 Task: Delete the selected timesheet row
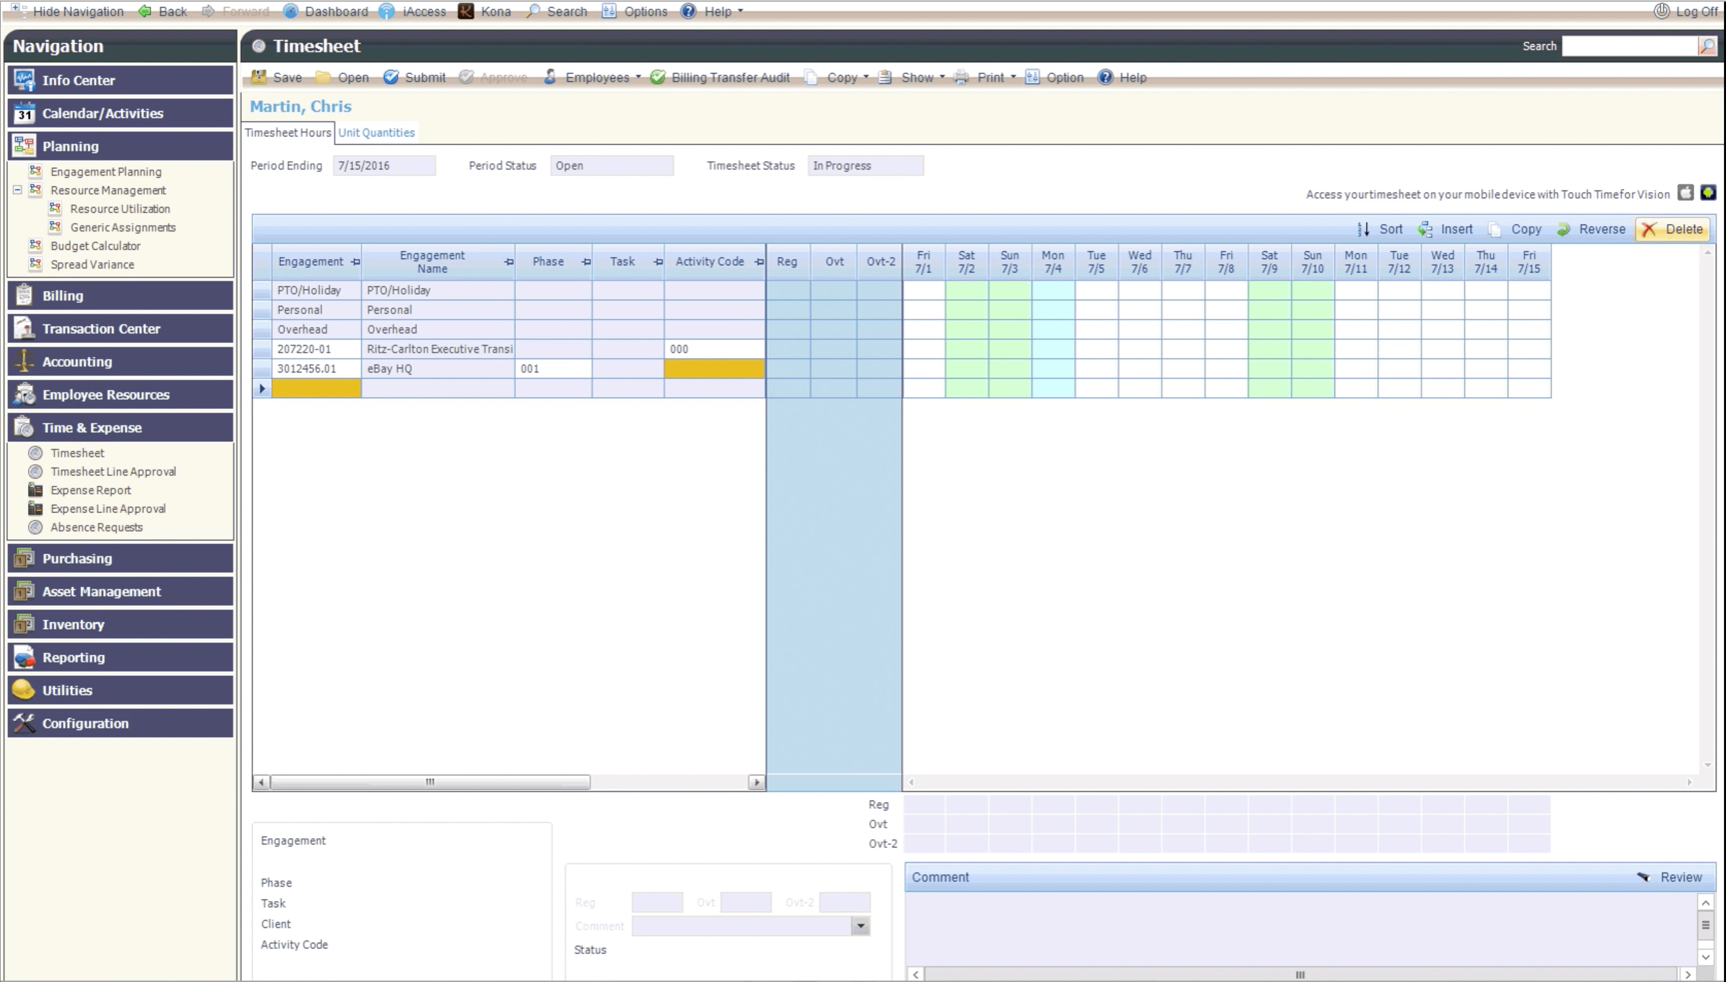pos(1672,229)
